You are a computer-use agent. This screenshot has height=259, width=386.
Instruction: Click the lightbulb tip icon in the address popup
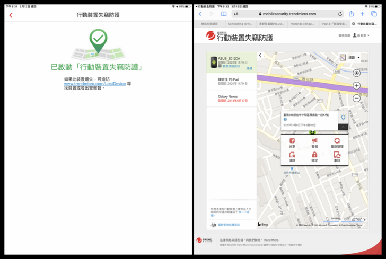[343, 117]
